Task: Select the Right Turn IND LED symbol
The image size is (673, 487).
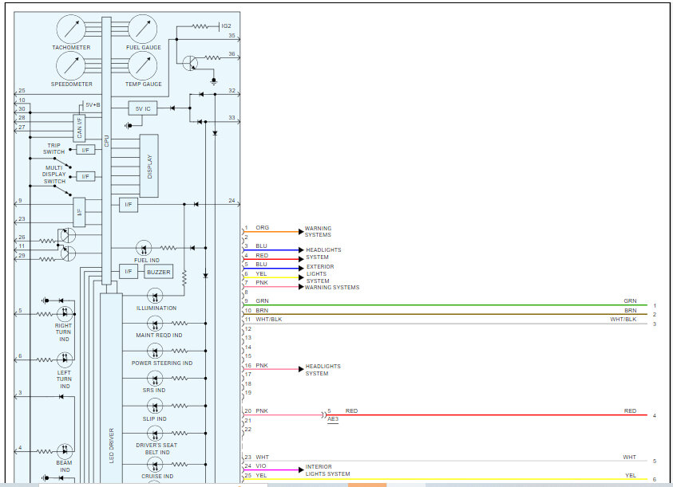Action: coord(64,312)
